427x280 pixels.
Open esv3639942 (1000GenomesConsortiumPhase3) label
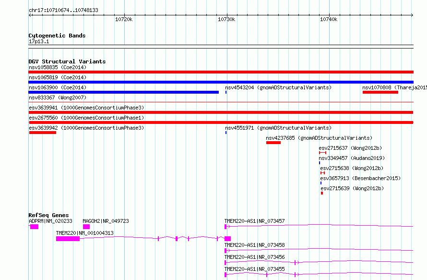pyautogui.click(x=86, y=128)
